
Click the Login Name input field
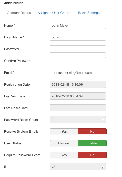pyautogui.click(x=78, y=37)
